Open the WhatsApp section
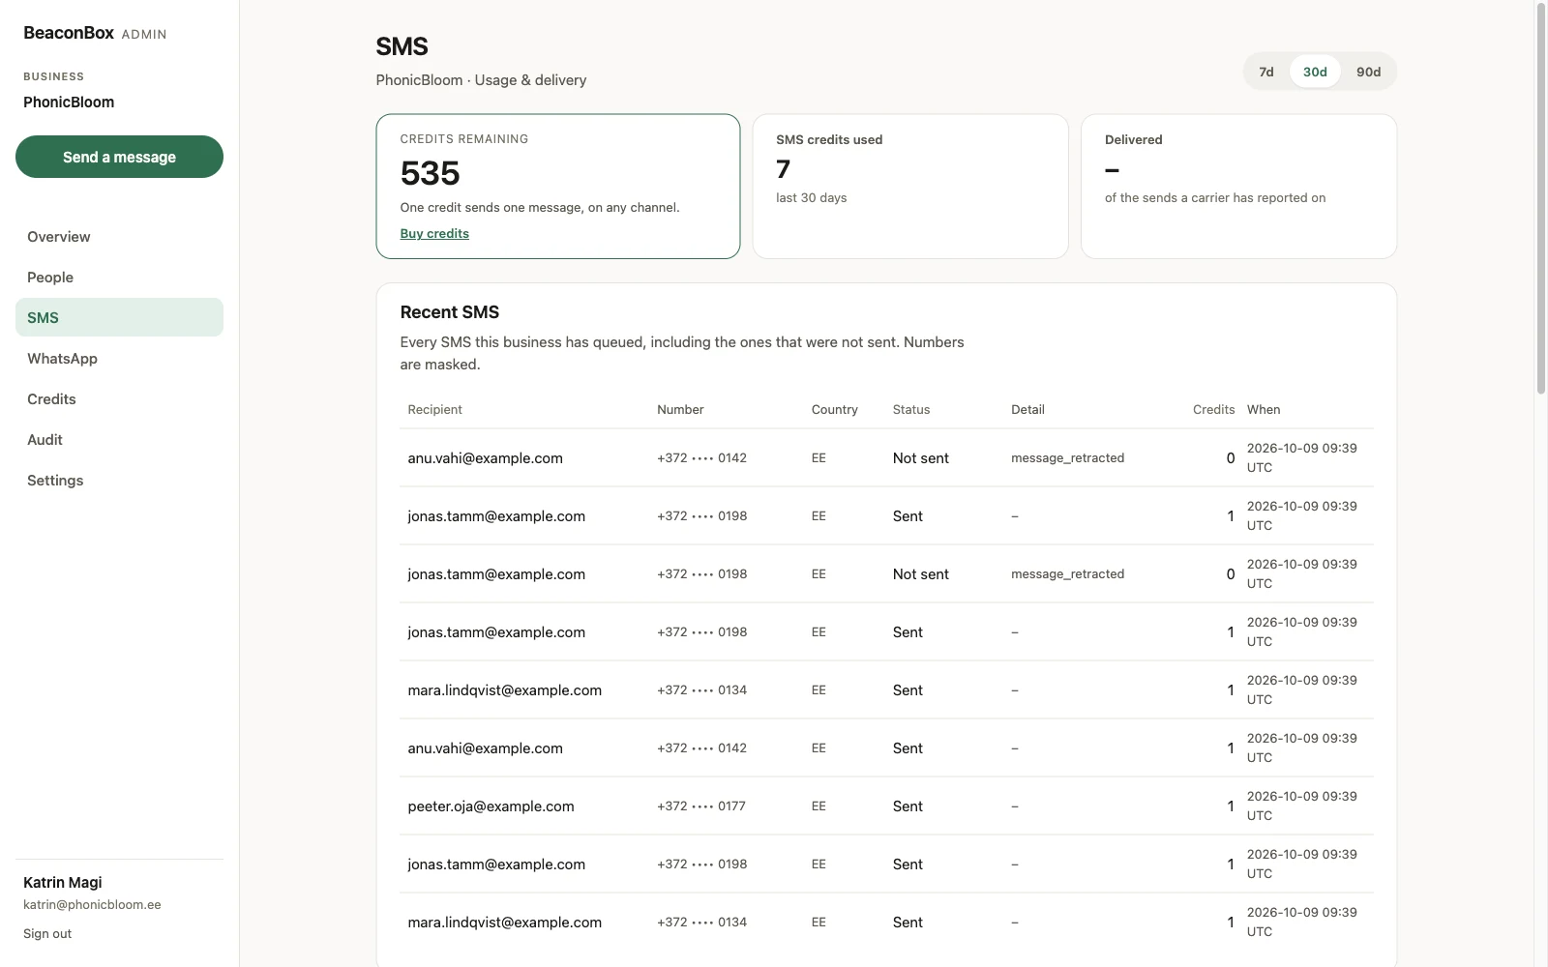Screen dimensions: 1548x967 click(x=119, y=359)
